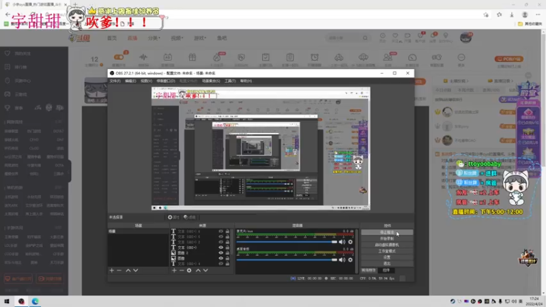Move source up with sources up chevron

click(x=198, y=270)
